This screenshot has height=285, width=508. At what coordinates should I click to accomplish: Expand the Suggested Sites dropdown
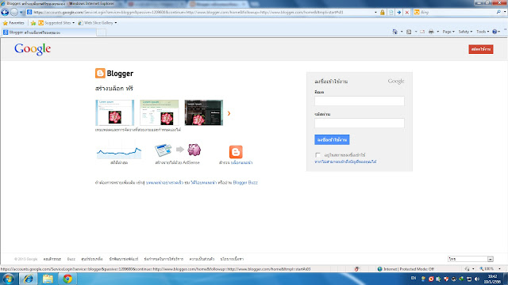coord(74,23)
